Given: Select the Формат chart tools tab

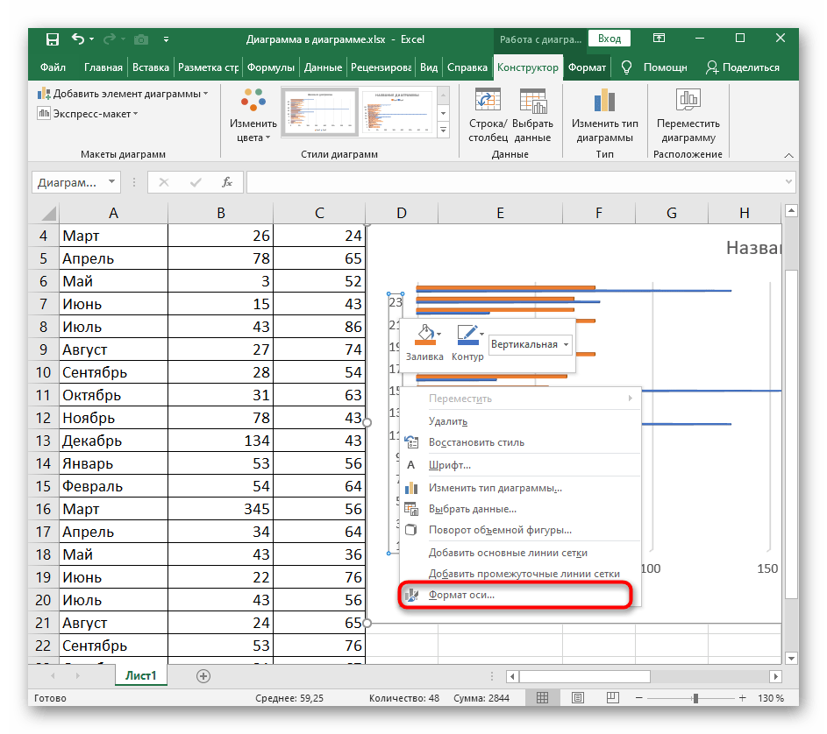Looking at the screenshot, I should [x=587, y=67].
